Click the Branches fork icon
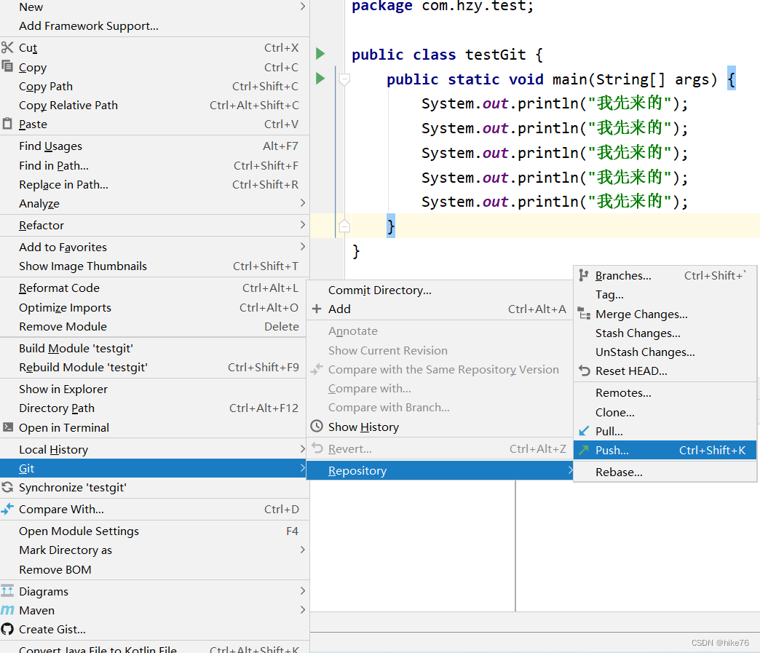 click(x=584, y=275)
